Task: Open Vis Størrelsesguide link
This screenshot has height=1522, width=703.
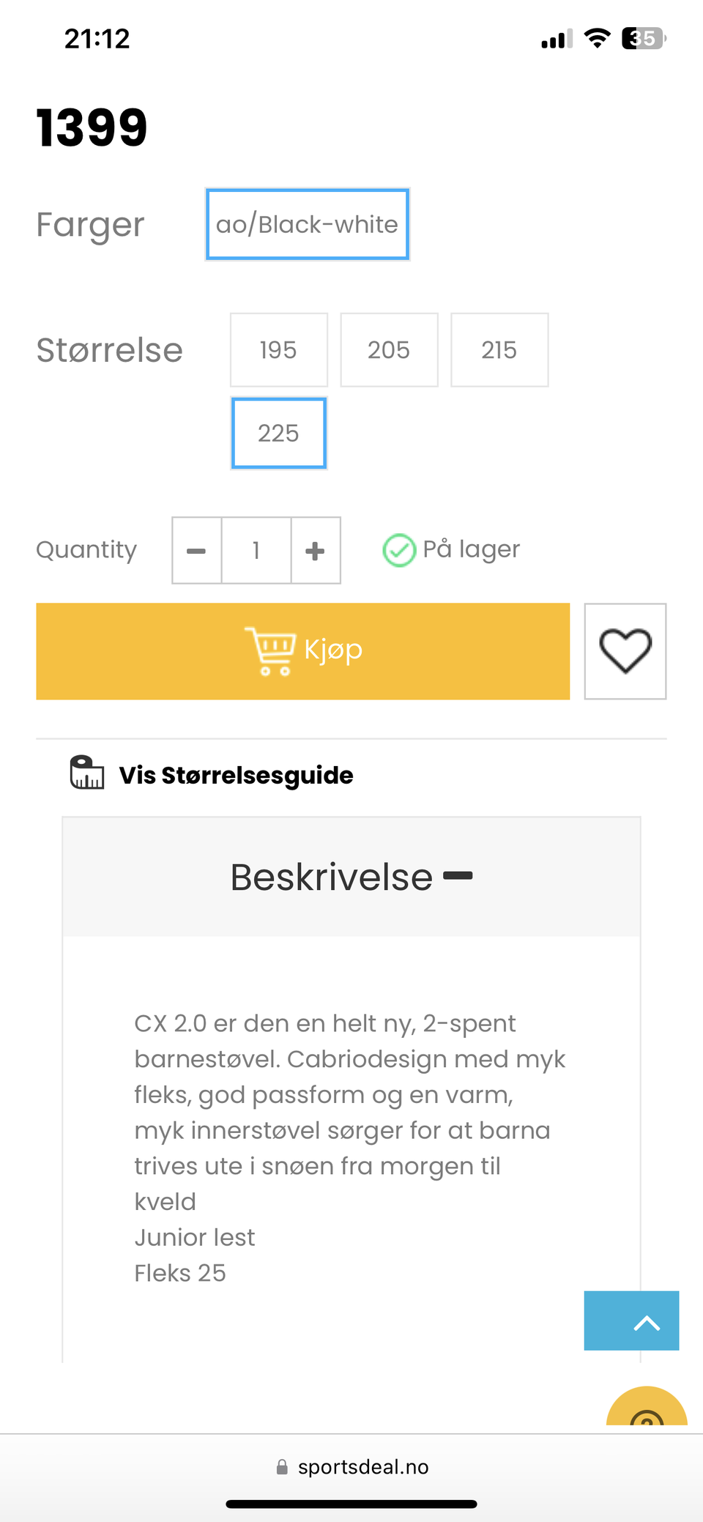Action: (x=236, y=775)
